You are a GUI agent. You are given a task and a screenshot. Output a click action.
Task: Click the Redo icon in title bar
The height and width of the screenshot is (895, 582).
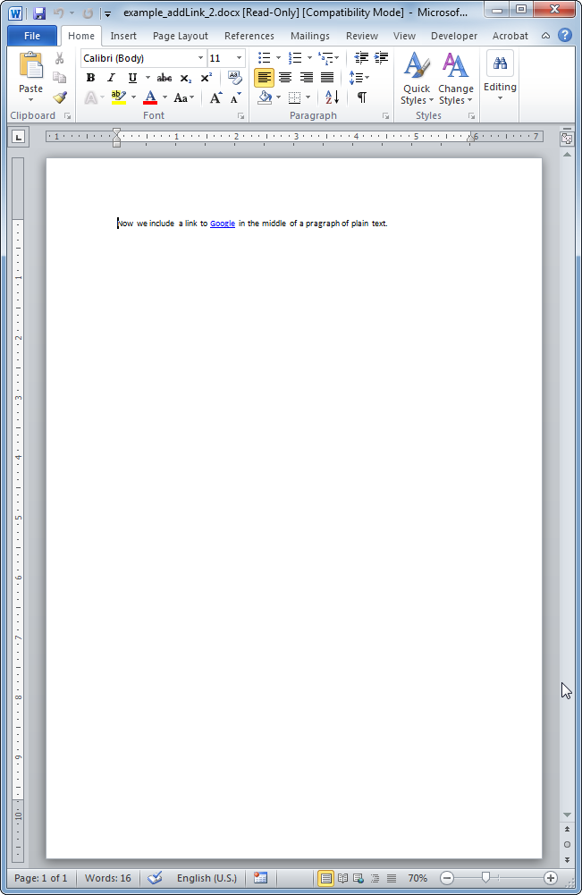click(x=88, y=13)
